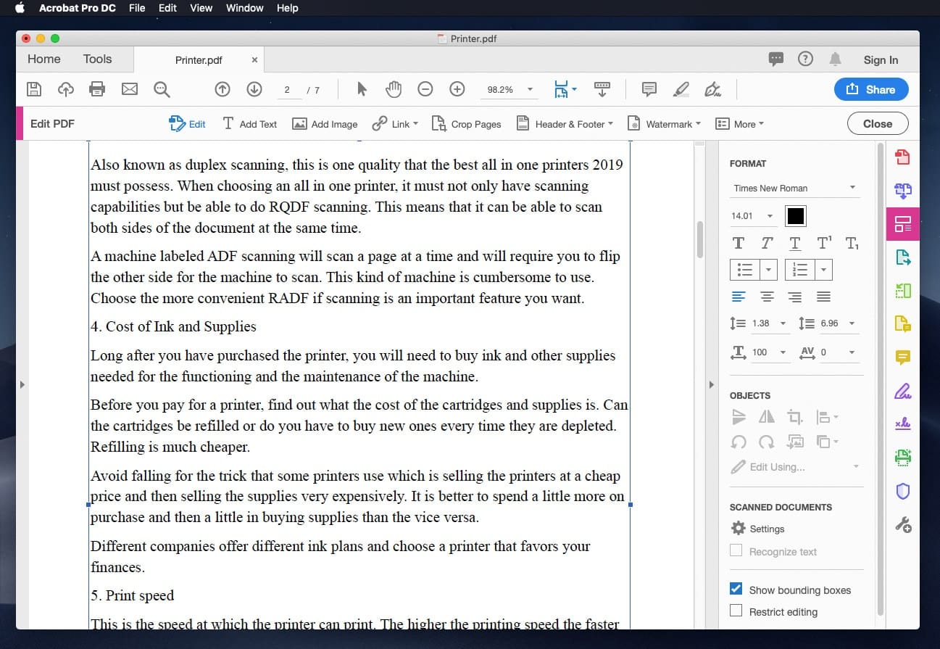The image size is (940, 649).
Task: Go to previous page arrow
Action: pyautogui.click(x=222, y=89)
